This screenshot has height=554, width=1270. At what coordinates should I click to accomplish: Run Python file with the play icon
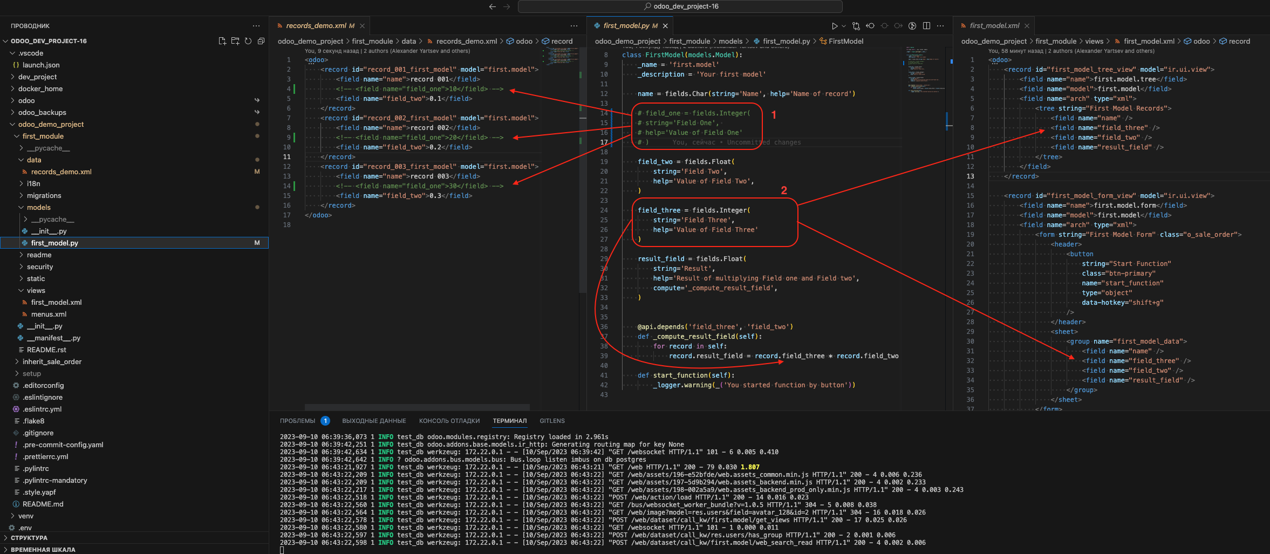pos(835,26)
